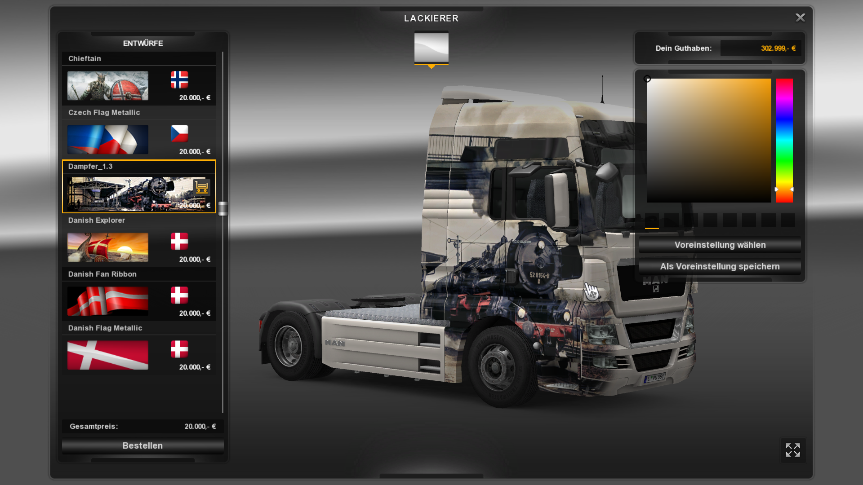The image size is (863, 485).
Task: Click the Gesamtpreis label
Action: [94, 427]
